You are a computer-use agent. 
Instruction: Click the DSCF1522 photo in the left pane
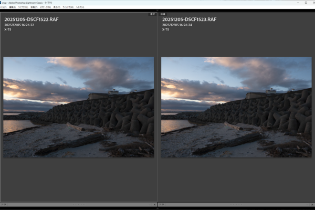[x=79, y=107]
